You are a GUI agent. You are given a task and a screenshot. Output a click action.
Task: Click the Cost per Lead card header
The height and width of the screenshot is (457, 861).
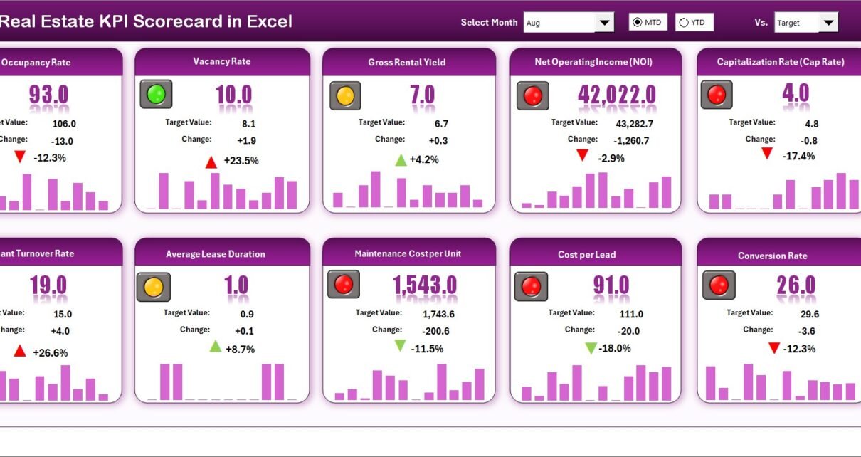pyautogui.click(x=596, y=254)
